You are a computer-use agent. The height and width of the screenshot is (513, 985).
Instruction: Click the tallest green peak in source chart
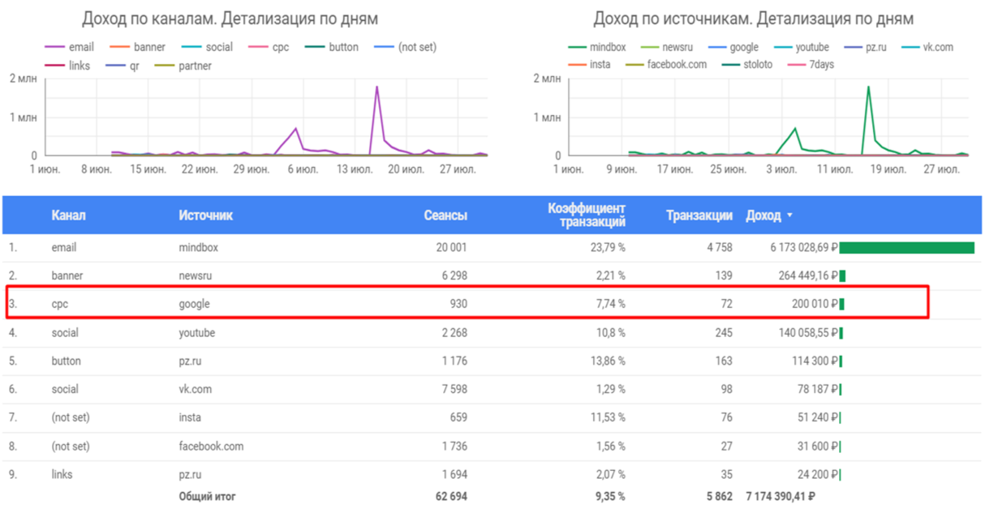[868, 88]
